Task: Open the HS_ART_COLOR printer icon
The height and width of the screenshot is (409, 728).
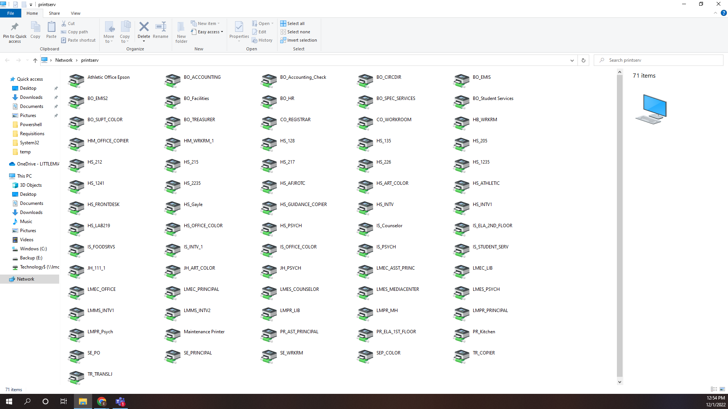Action: (365, 186)
